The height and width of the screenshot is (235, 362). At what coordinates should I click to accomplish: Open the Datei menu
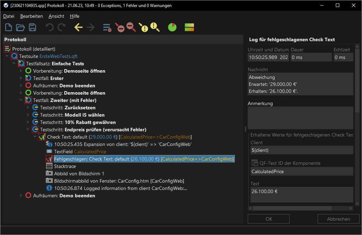pos(9,16)
